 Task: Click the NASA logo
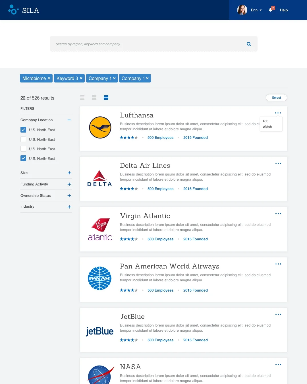point(101,375)
